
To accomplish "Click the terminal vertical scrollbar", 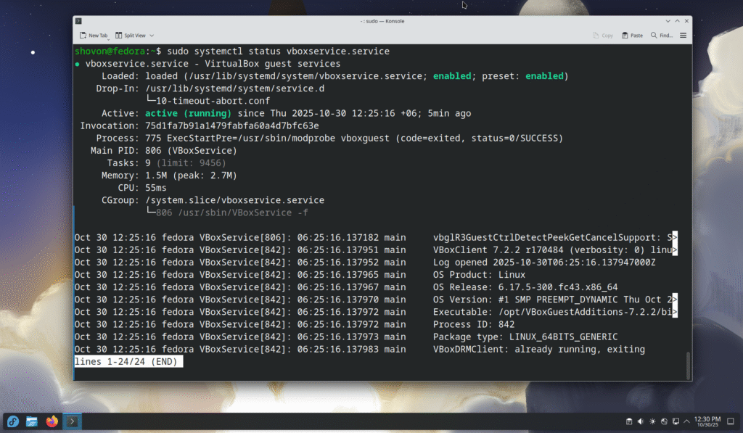I will [688, 361].
